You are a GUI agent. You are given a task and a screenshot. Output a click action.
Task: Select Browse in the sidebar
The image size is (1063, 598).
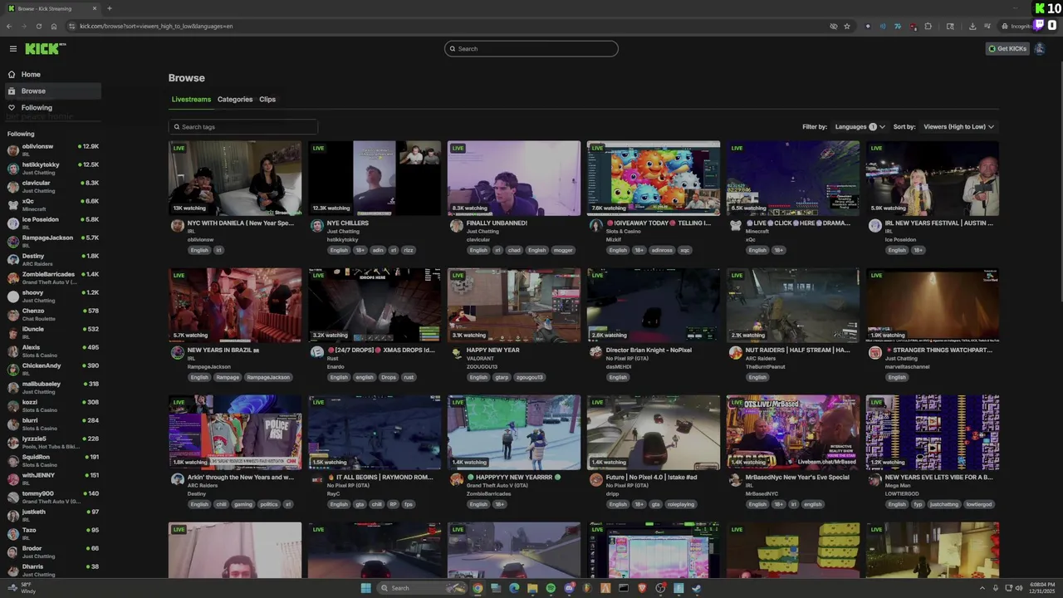tap(53, 91)
